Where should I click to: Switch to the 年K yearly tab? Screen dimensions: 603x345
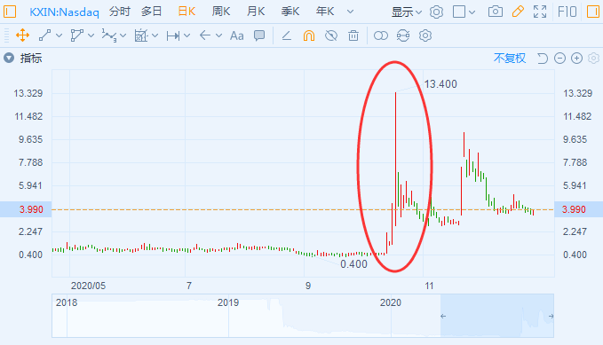tap(325, 12)
